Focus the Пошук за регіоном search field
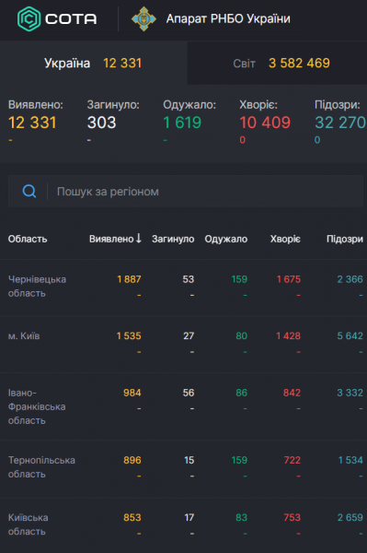367x553 pixels. (x=186, y=192)
